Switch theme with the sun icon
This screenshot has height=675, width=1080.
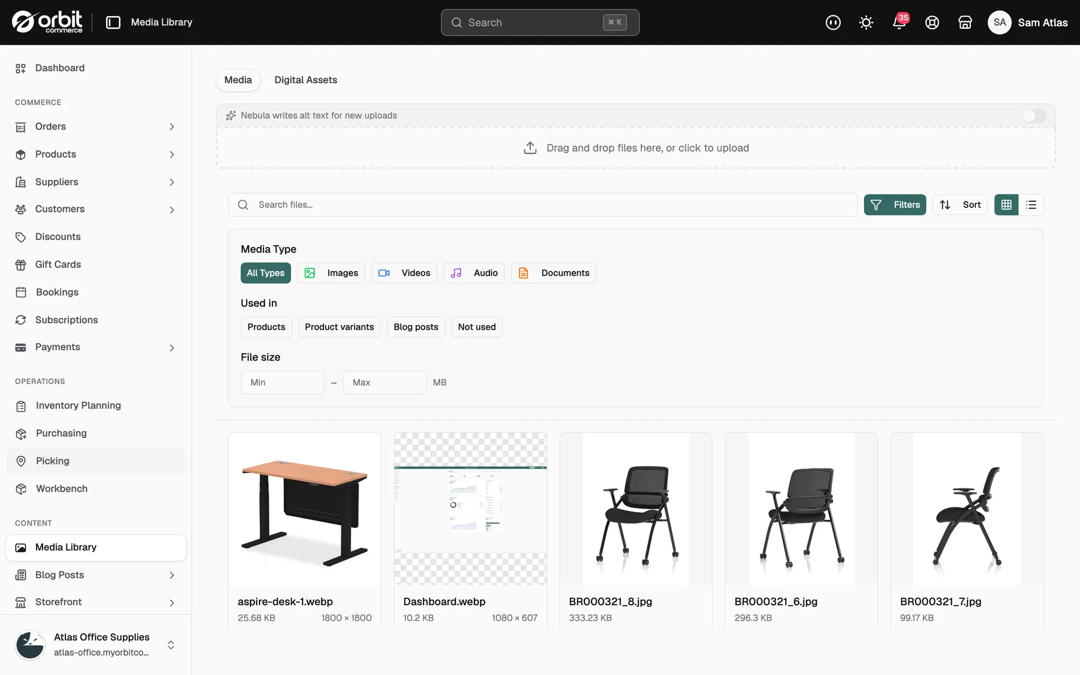pos(866,22)
